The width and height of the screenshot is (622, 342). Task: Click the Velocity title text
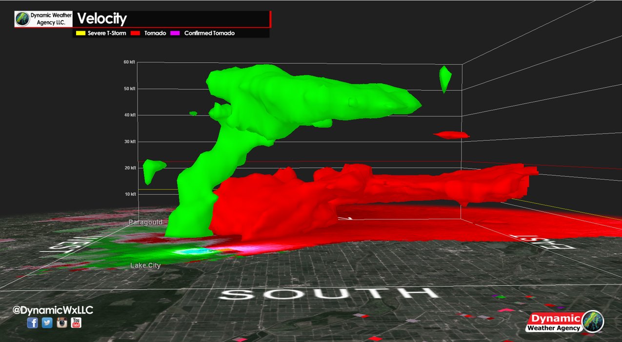102,19
